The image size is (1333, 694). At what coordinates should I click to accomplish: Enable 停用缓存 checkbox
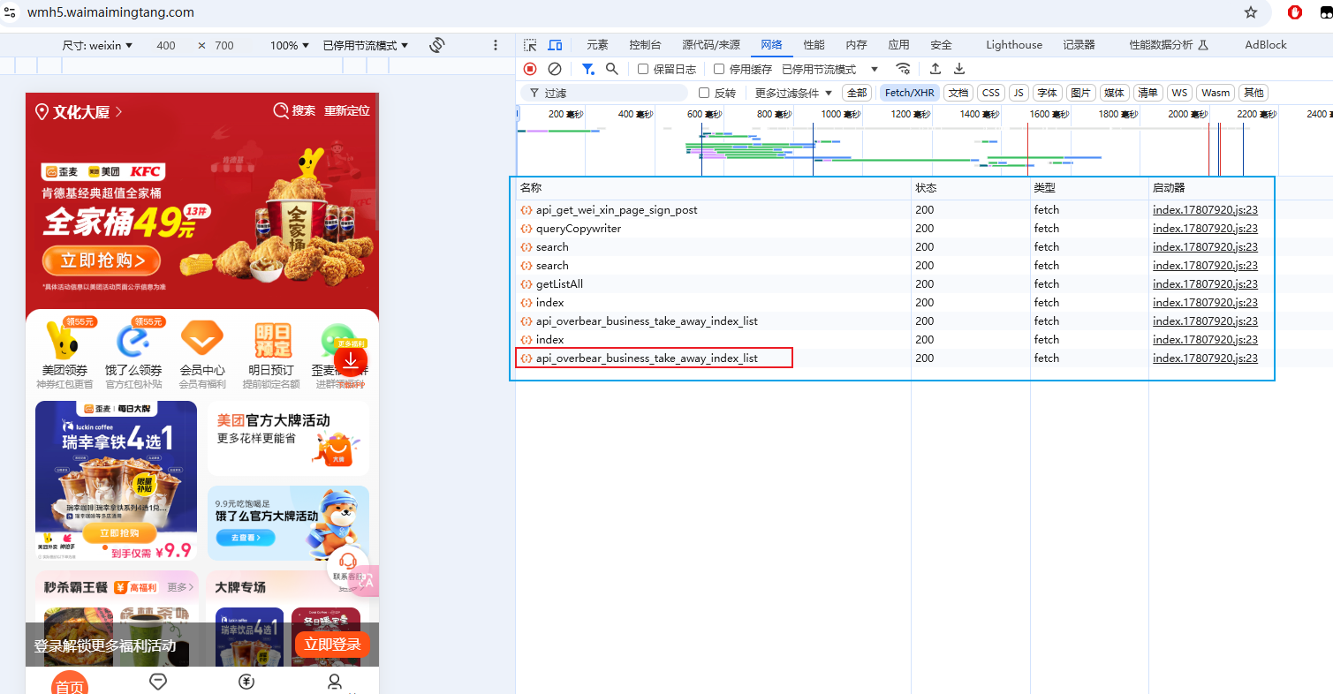coord(719,69)
